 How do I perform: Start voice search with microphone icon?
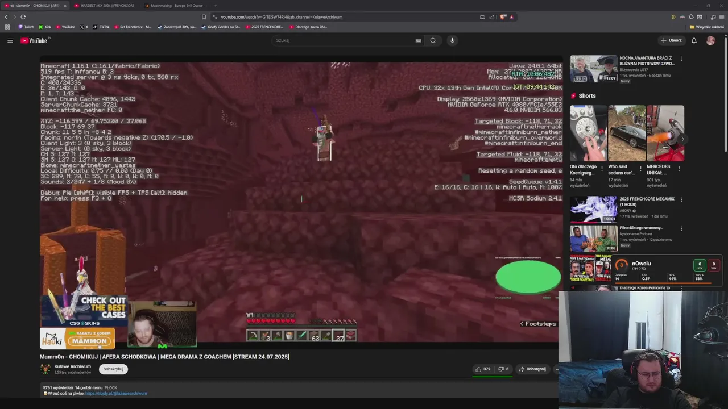click(452, 40)
